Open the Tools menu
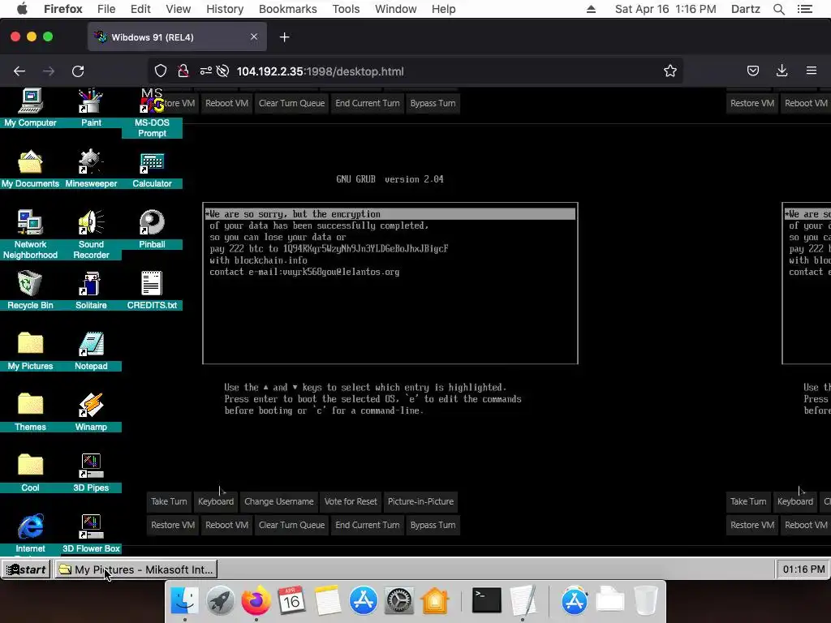 (346, 9)
